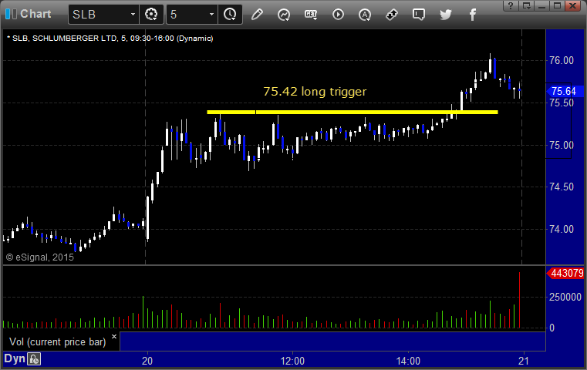Toggle the Dyn scaling label
This screenshot has height=370, width=587.
pyautogui.click(x=15, y=358)
